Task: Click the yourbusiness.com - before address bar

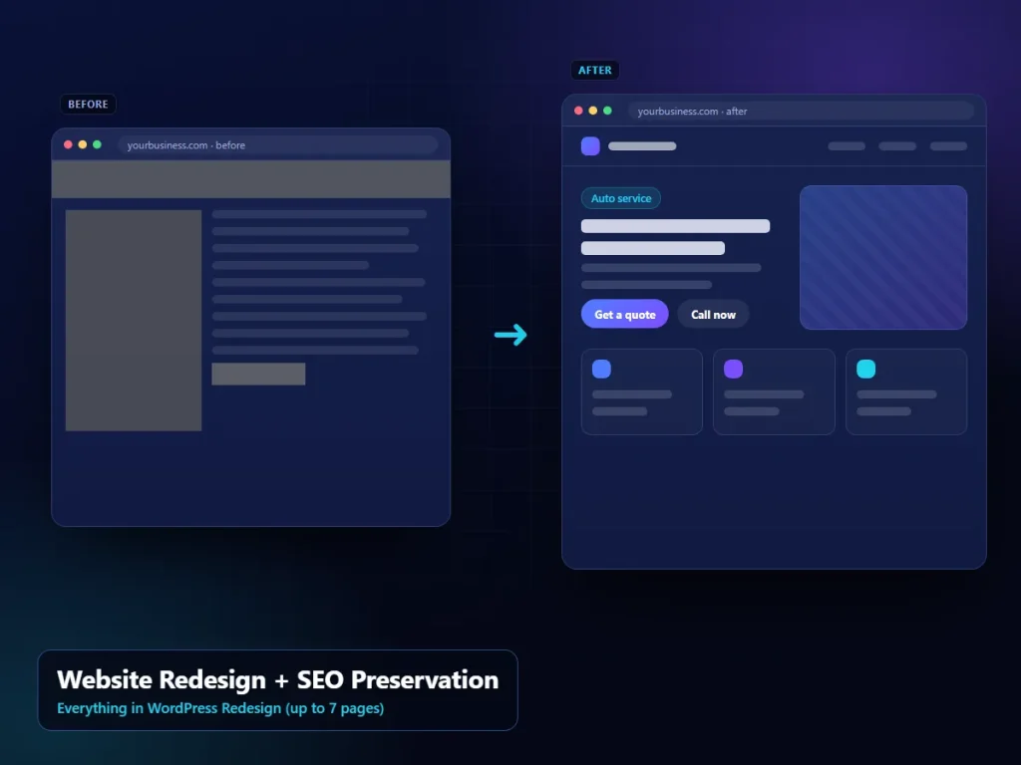Action: click(x=278, y=145)
